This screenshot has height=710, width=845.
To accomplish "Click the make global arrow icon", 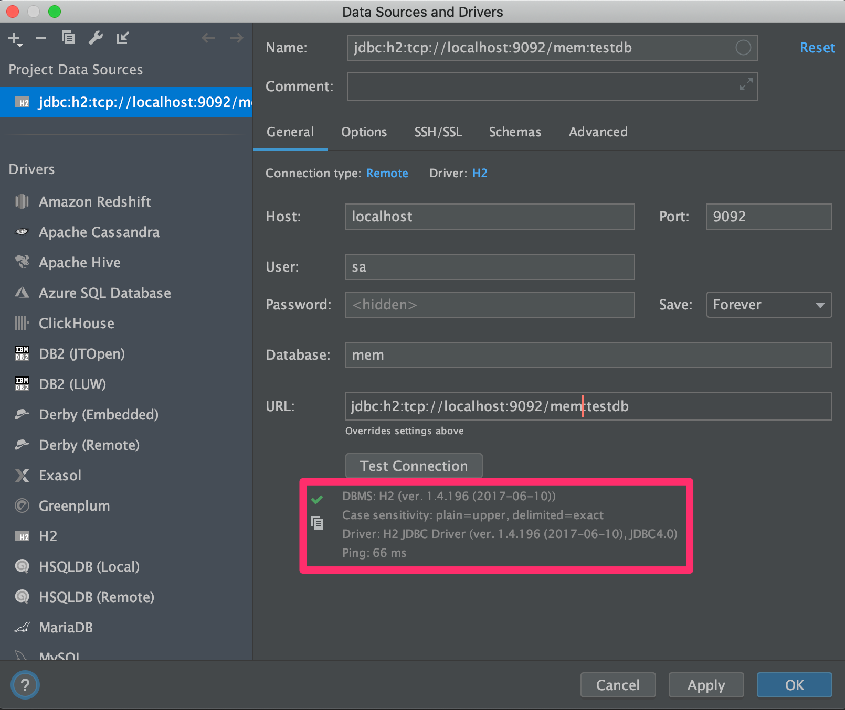I will pyautogui.click(x=122, y=38).
